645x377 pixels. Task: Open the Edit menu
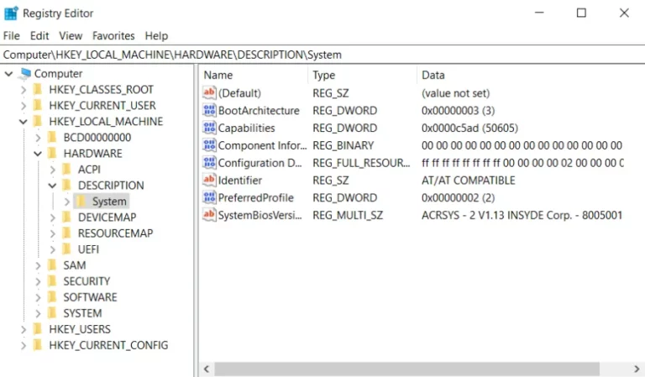click(x=39, y=36)
